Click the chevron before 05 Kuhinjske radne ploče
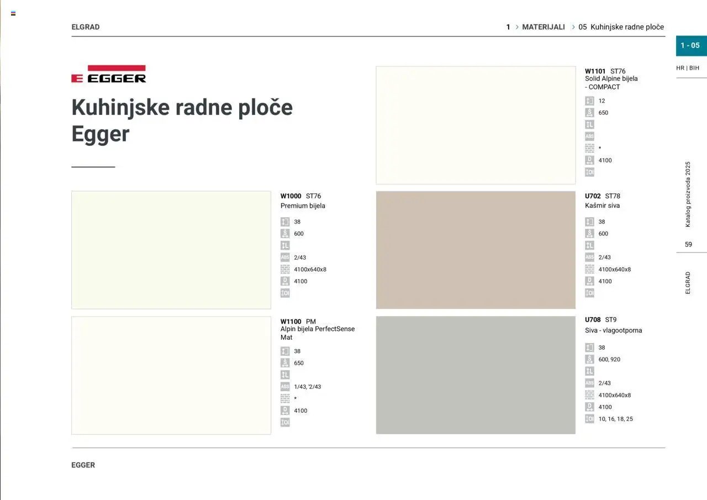 (573, 27)
